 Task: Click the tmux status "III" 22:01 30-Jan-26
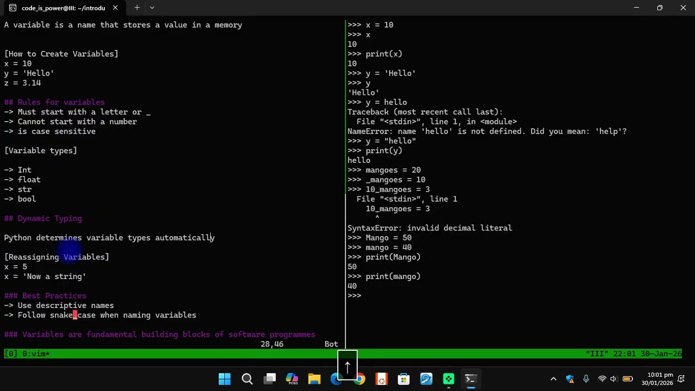coord(634,354)
